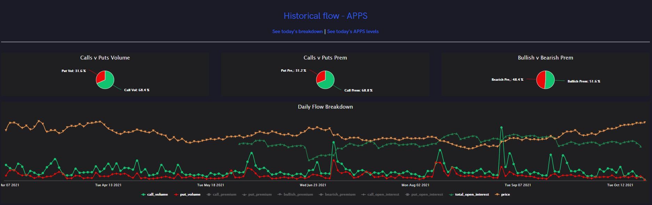This screenshot has width=652, height=205.
Task: Click the green Bullish Prem pie half
Action: (x=550, y=80)
